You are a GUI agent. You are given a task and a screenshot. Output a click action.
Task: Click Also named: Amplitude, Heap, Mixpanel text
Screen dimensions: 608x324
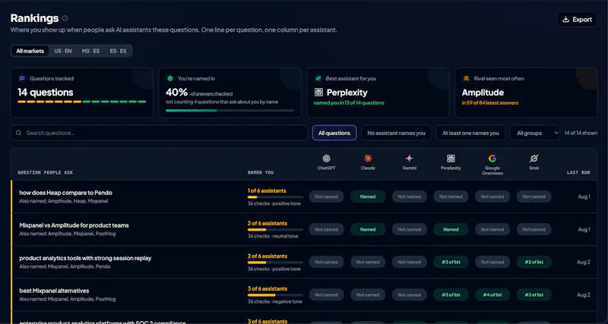click(64, 201)
